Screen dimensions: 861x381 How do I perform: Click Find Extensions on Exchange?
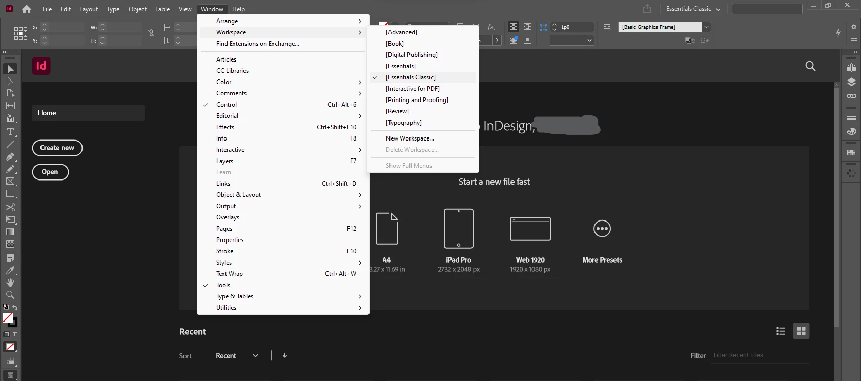[283, 44]
